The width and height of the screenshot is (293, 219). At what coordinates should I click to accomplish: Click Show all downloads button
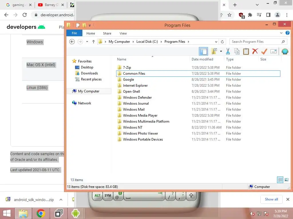[271, 199]
